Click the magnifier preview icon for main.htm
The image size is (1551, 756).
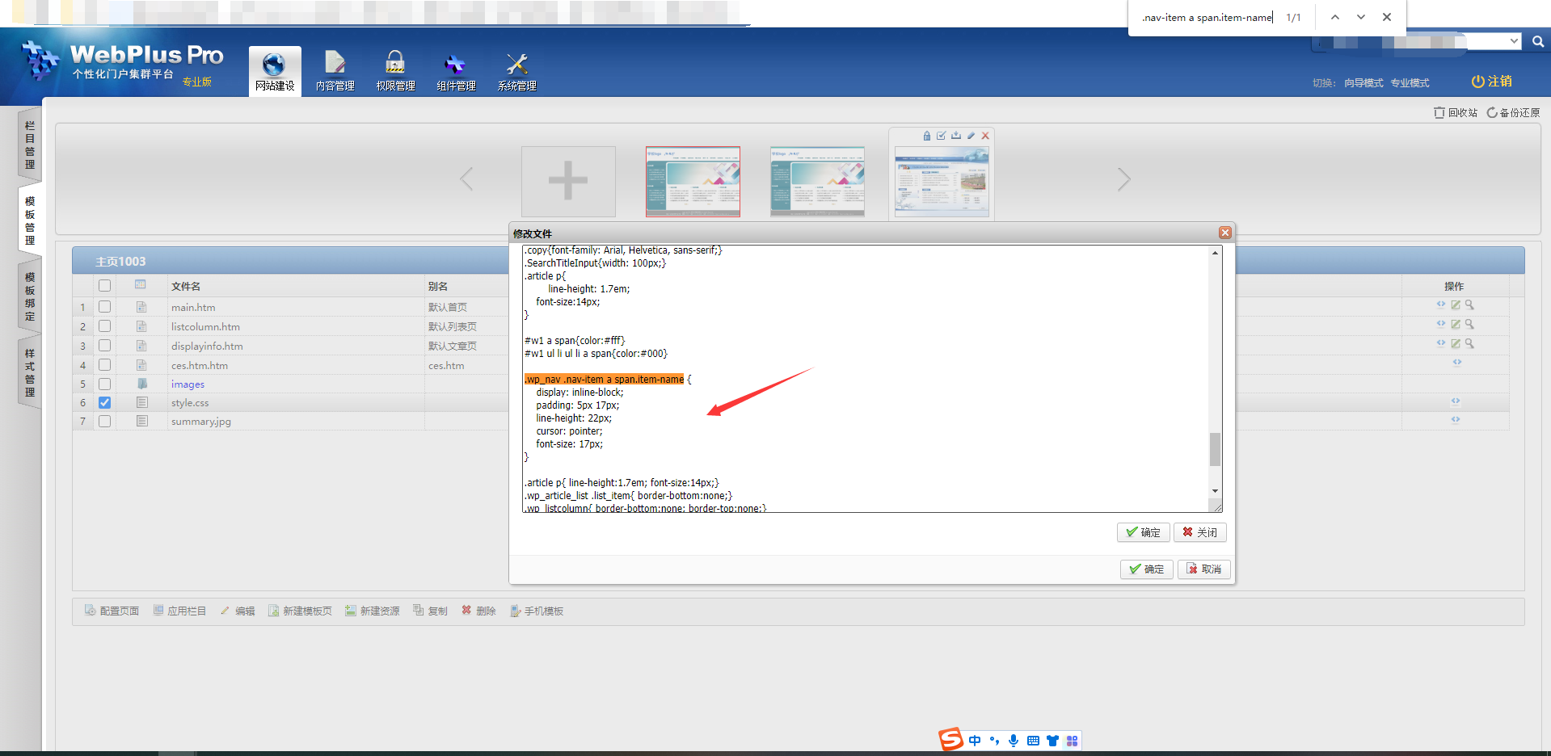[1469, 305]
